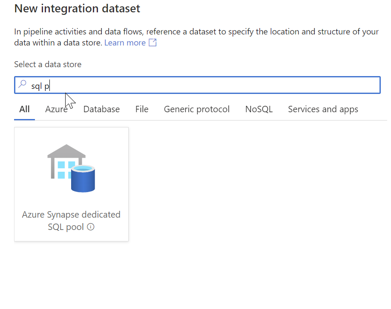Click the blue database cylinder icon
Screen dimensions: 391x309
(x=83, y=179)
